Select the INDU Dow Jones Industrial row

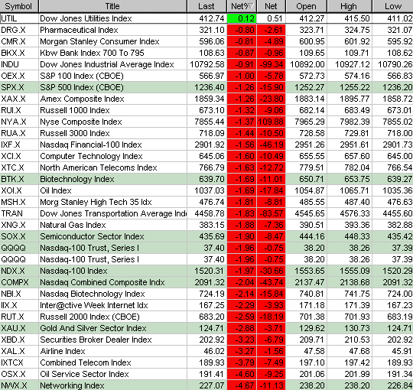(x=206, y=64)
